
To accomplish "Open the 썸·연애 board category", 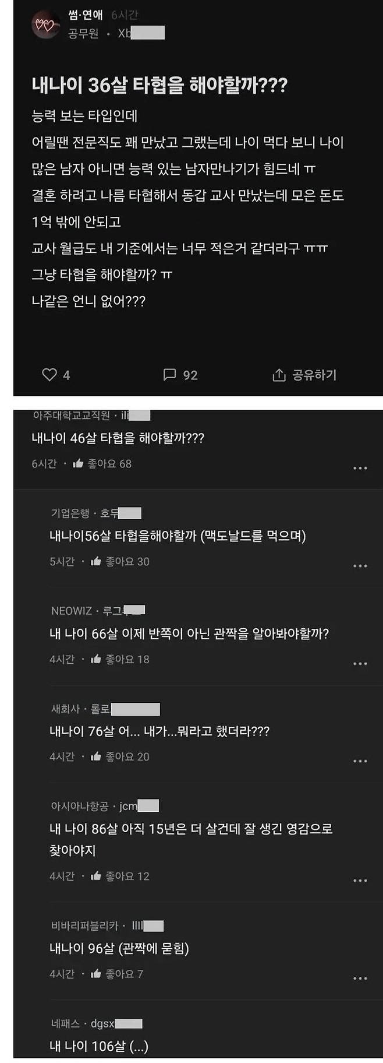I will [86, 16].
